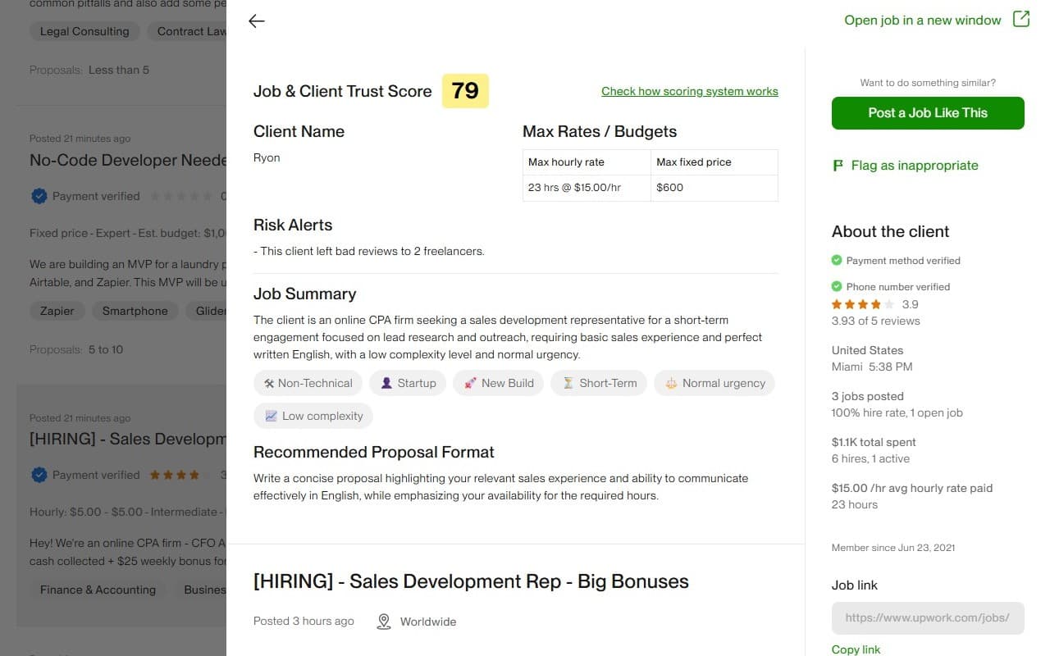Open the No-Code Developer Needed job listing
Image resolution: width=1050 pixels, height=656 pixels.
(x=127, y=160)
